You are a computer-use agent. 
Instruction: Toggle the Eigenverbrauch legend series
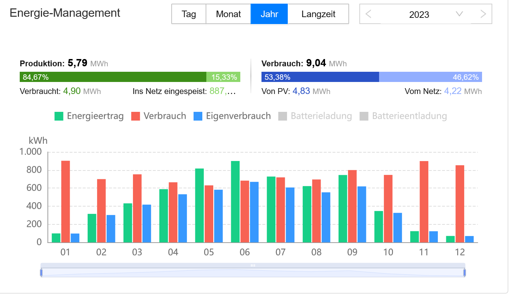[232, 116]
